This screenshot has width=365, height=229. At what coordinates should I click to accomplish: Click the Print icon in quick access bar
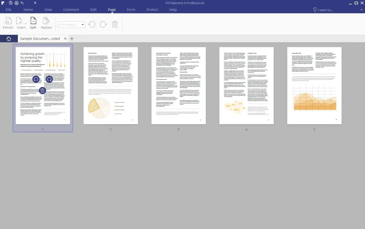tap(16, 3)
